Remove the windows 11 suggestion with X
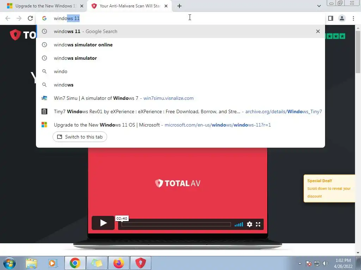The width and height of the screenshot is (361, 270). [318, 31]
